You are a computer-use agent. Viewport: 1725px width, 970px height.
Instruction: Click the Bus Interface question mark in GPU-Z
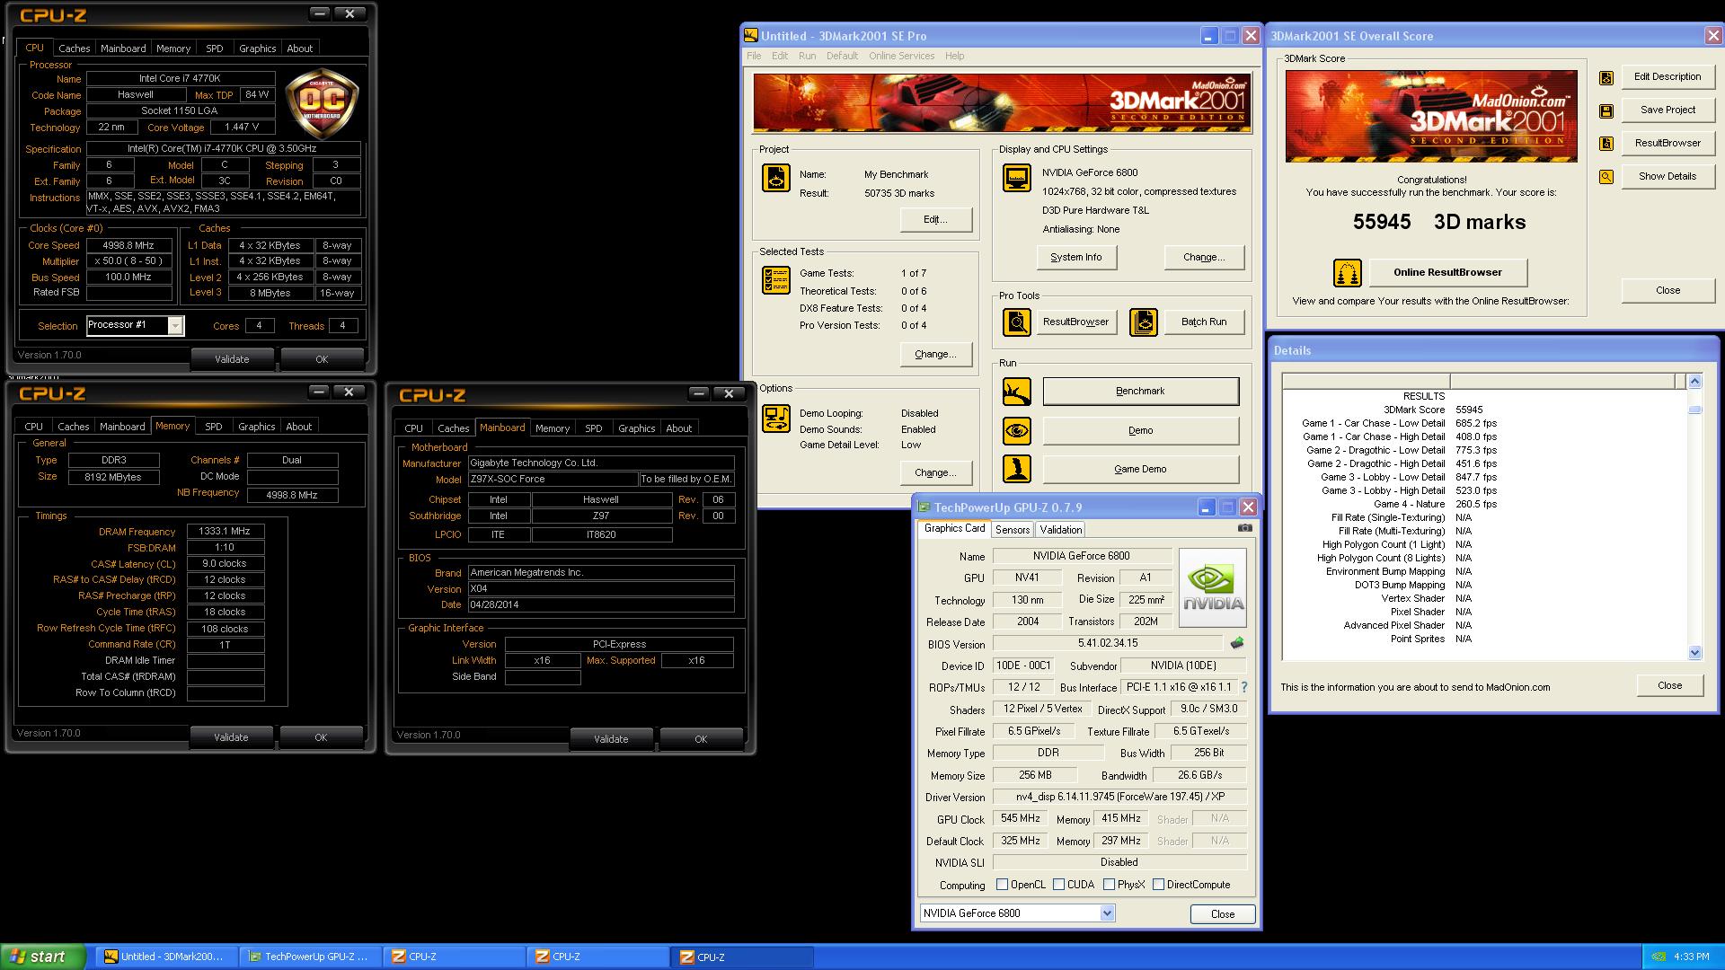click(1244, 687)
